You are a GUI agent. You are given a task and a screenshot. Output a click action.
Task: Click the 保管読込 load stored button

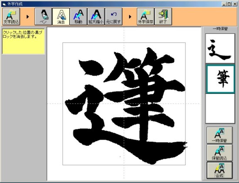(219, 153)
